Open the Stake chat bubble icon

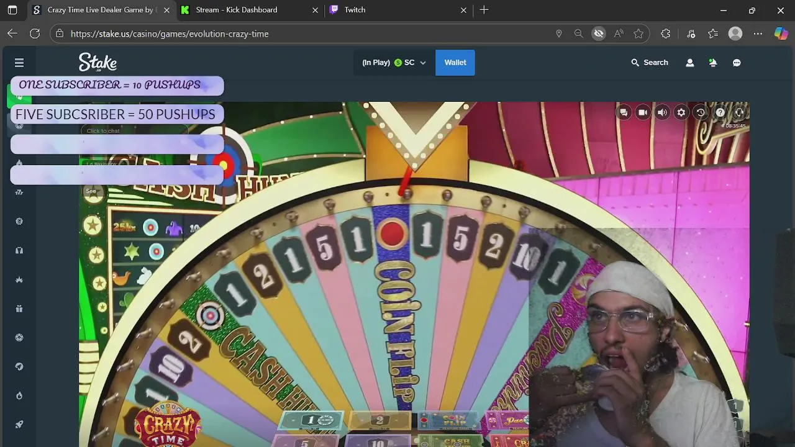pyautogui.click(x=737, y=63)
